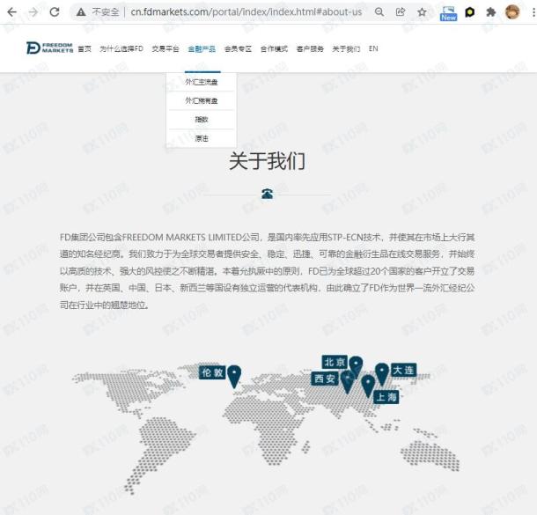Go back using the browser back arrow
This screenshot has height=515, width=537.
click(x=12, y=12)
